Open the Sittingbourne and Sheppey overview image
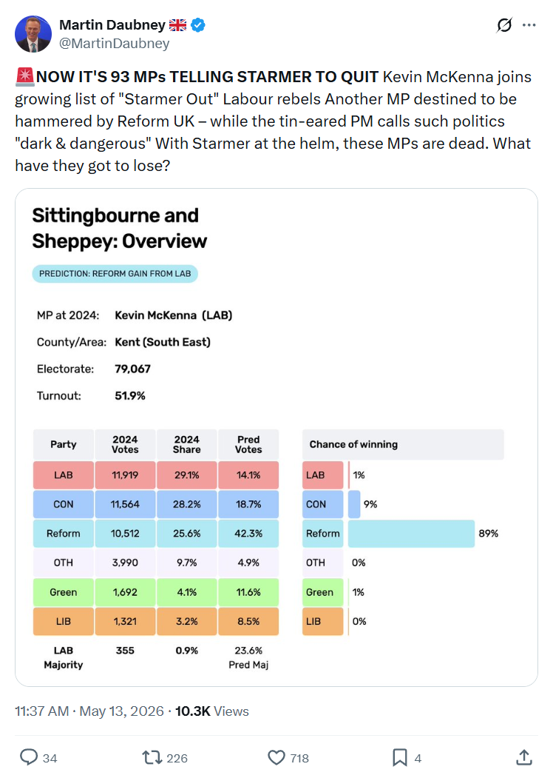This screenshot has height=778, width=553. (276, 437)
